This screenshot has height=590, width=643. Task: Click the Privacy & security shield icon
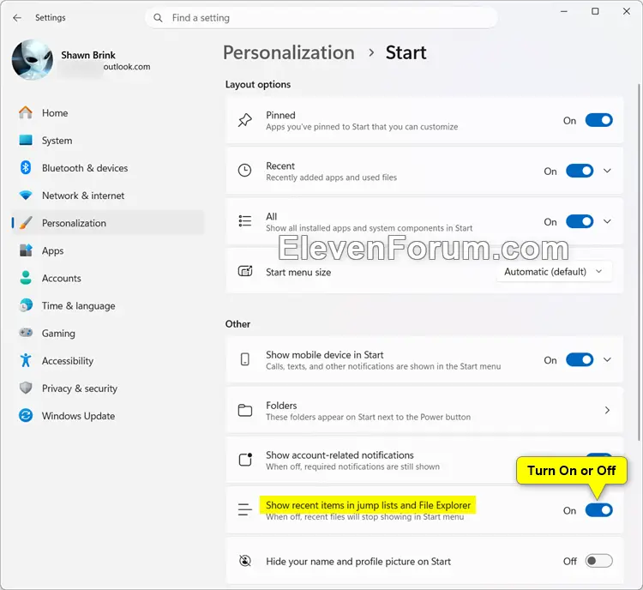tap(26, 388)
